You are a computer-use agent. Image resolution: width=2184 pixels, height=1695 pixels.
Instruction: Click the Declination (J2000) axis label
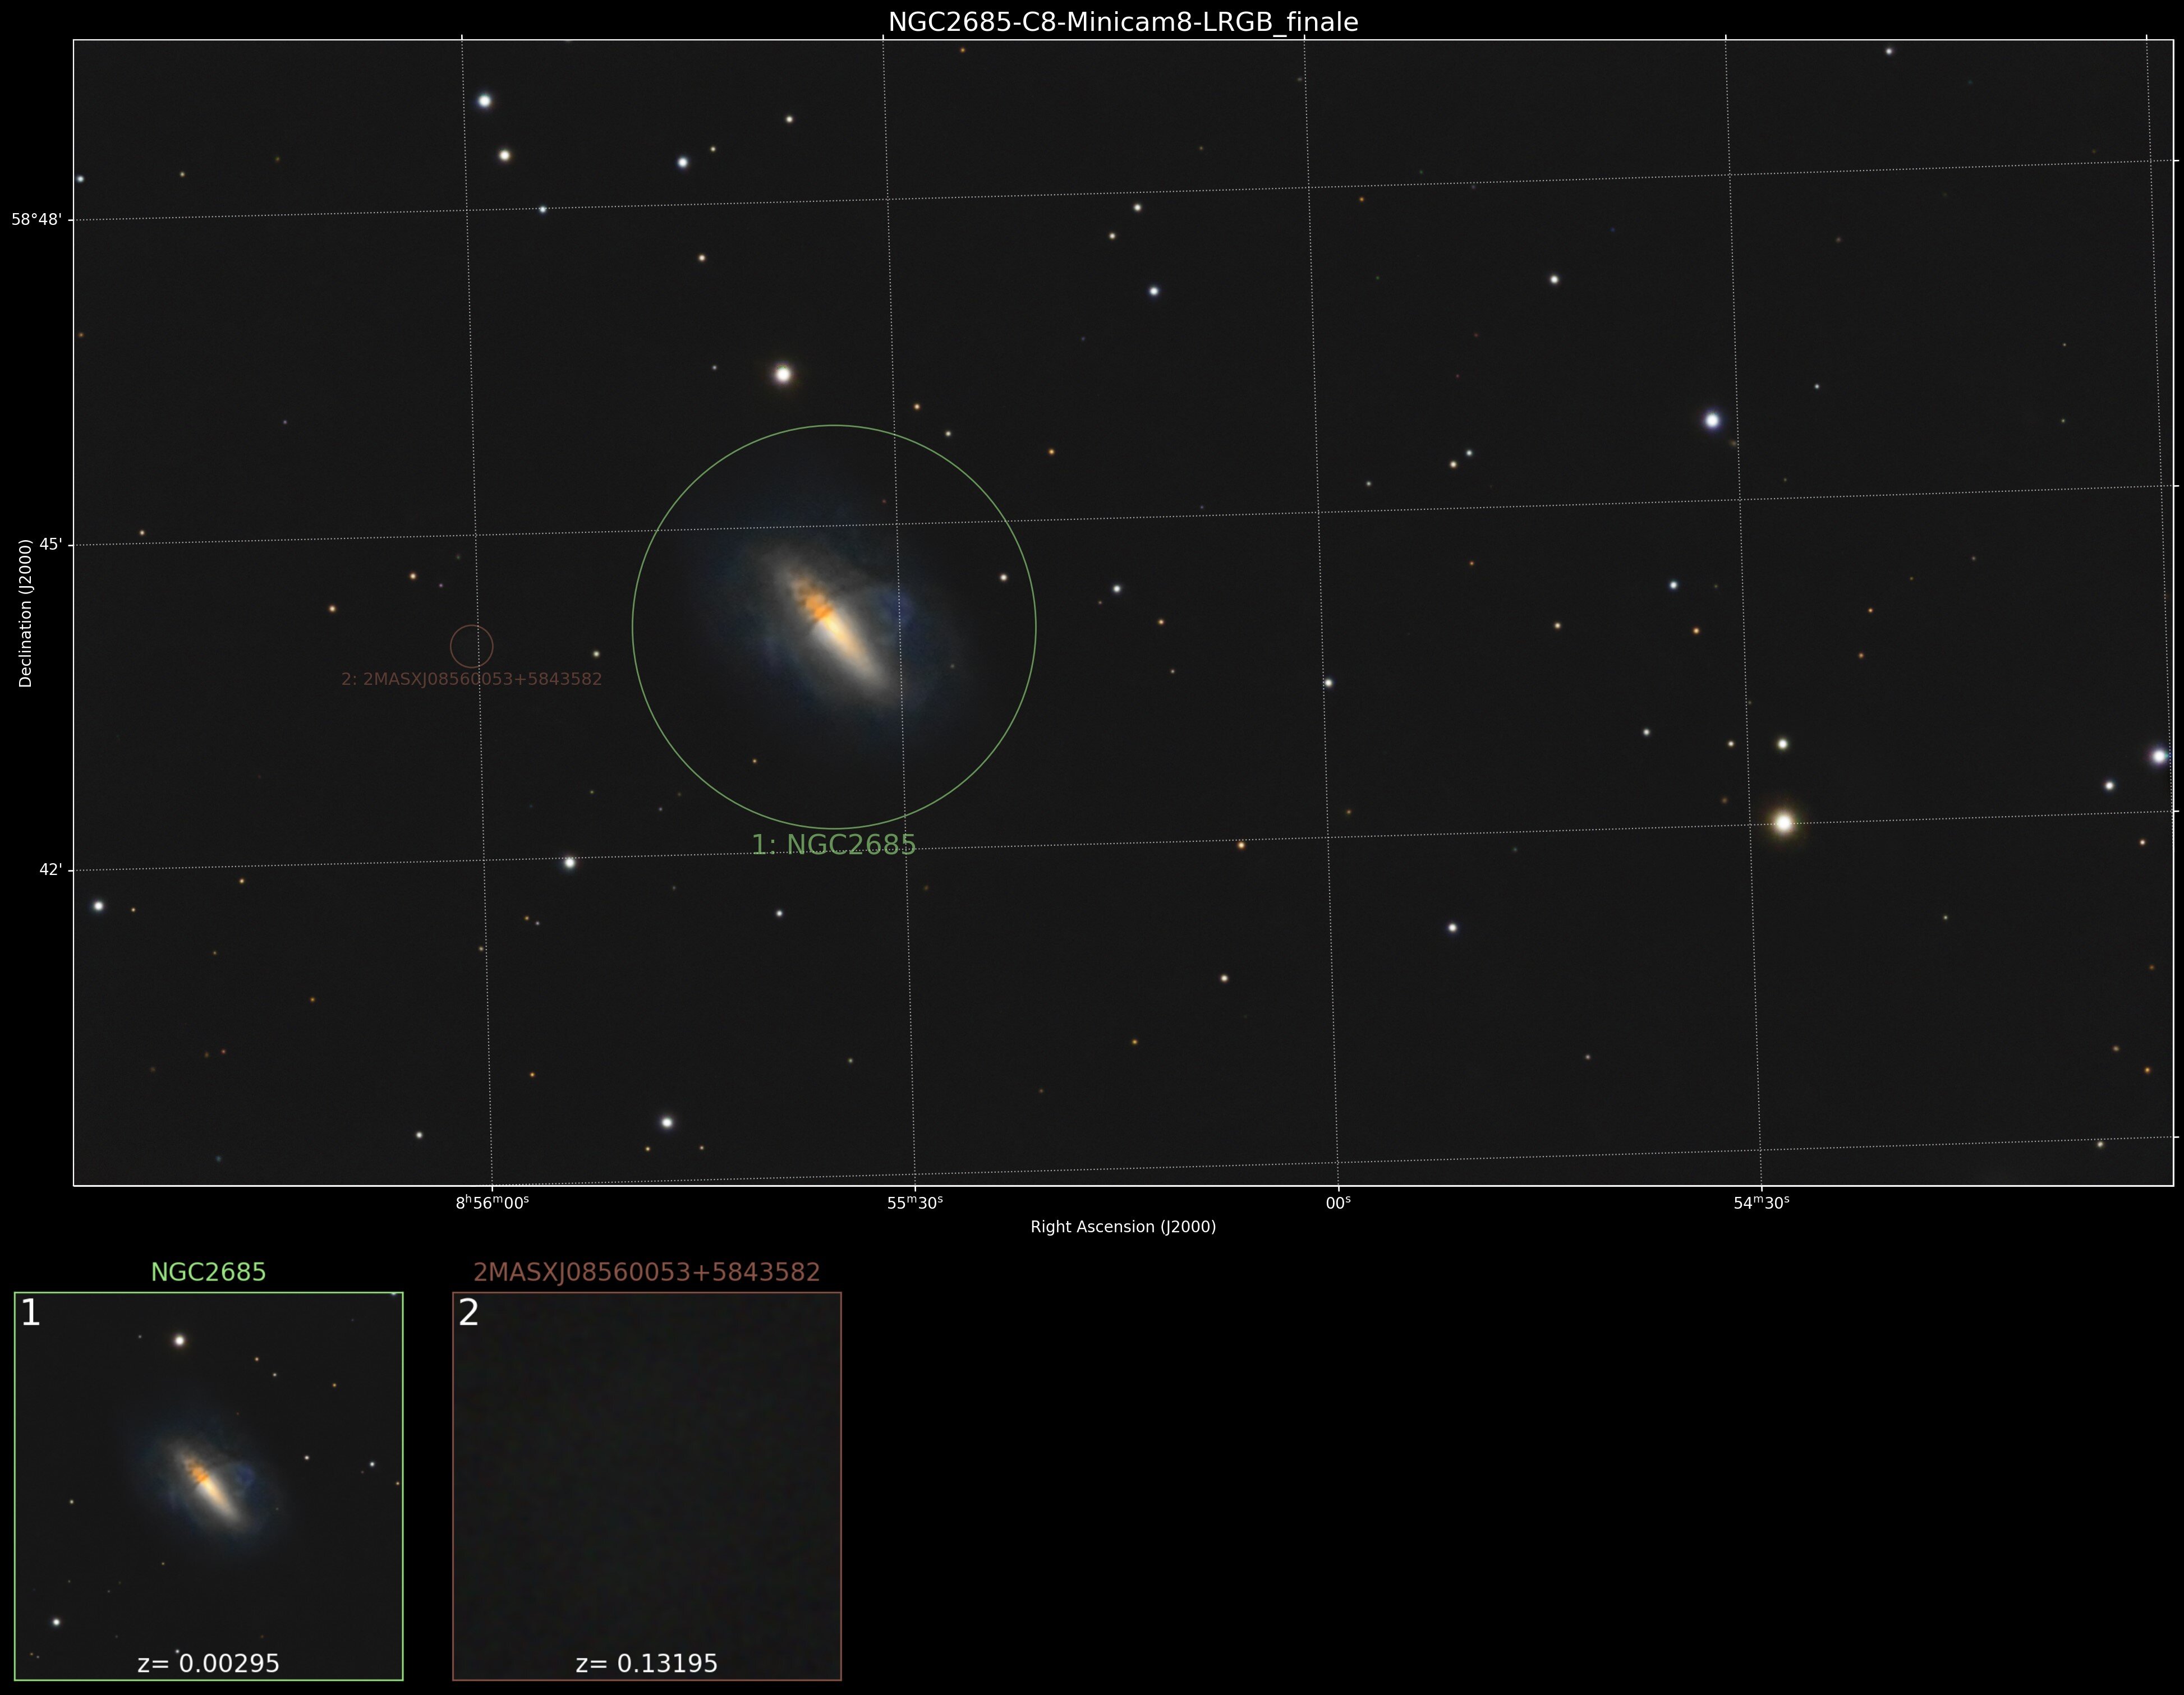[x=26, y=613]
